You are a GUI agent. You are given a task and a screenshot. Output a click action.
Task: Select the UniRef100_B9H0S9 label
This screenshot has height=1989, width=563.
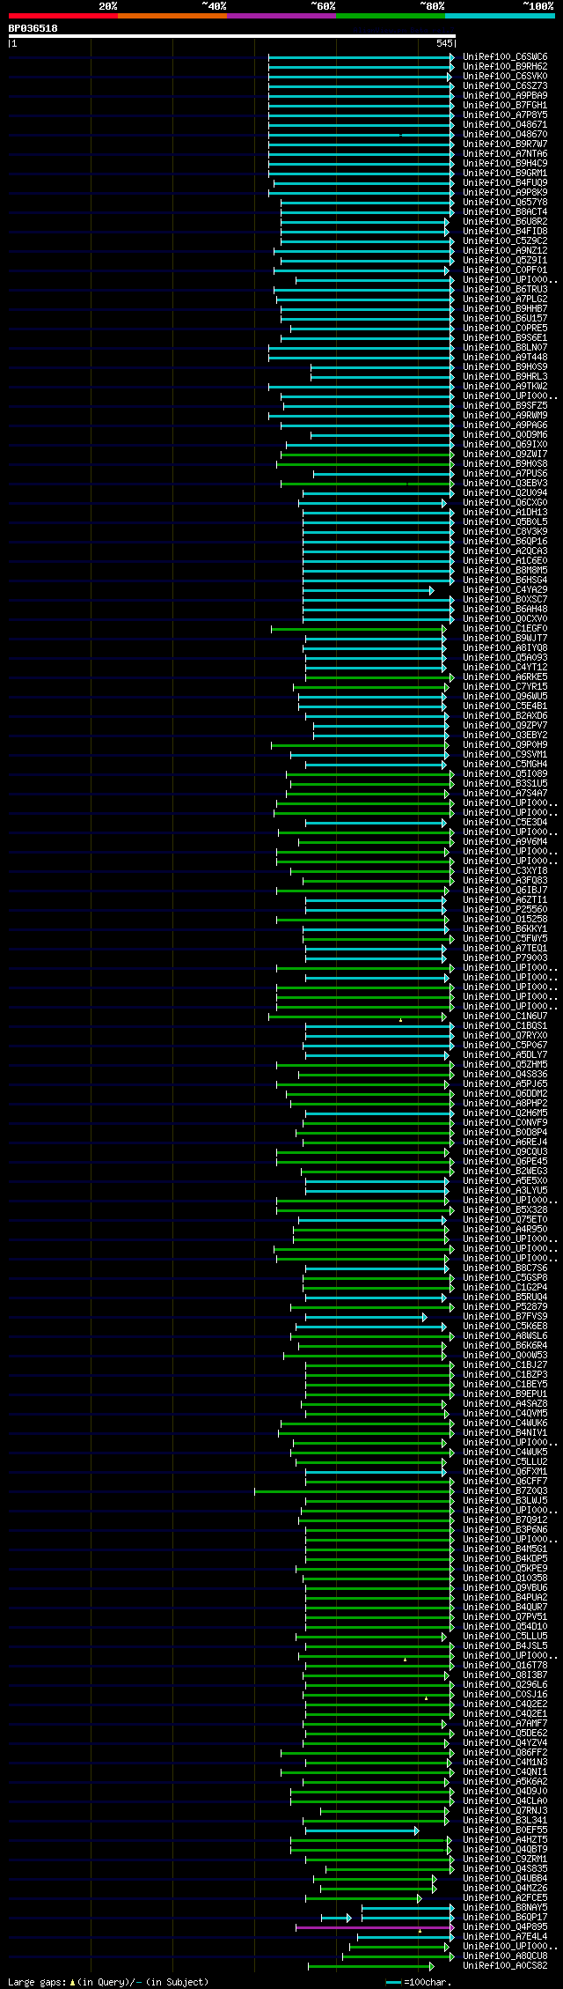click(x=505, y=367)
